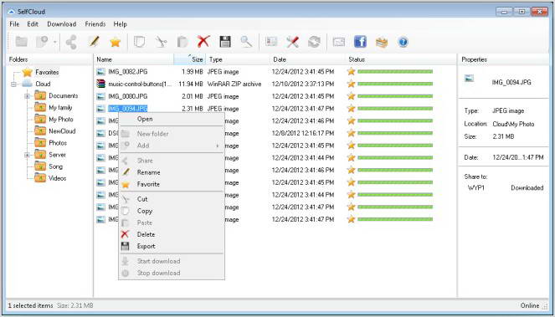Image resolution: width=555 pixels, height=317 pixels.
Task: Open the Download menu
Action: 62,24
